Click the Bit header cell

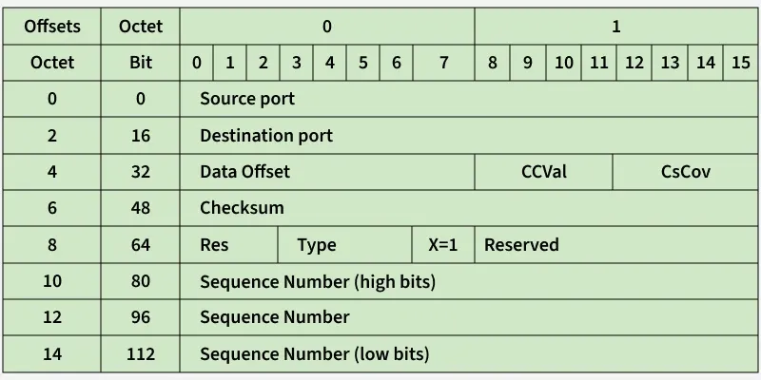coord(140,63)
